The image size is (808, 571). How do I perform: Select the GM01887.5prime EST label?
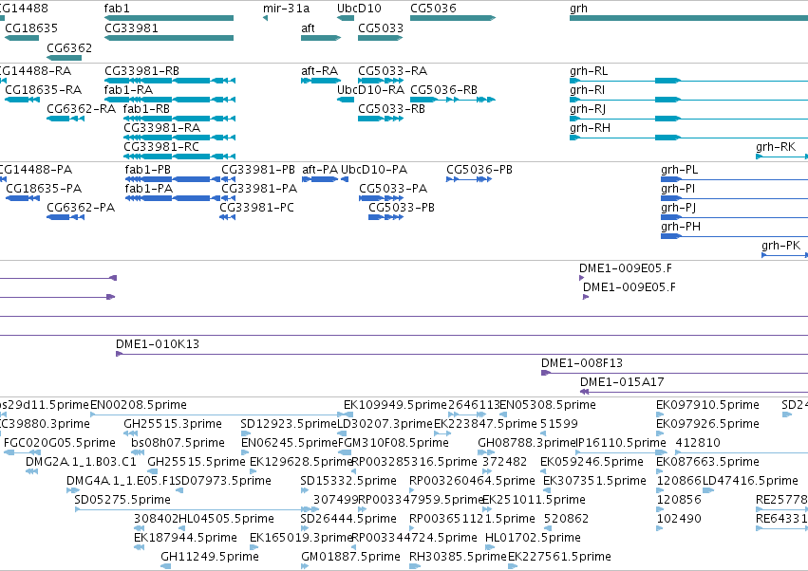350,557
